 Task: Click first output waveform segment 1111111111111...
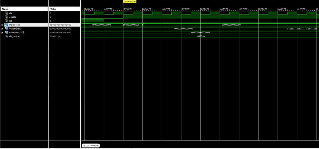297,29
